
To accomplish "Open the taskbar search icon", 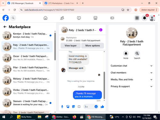I will tap(11, 117).
